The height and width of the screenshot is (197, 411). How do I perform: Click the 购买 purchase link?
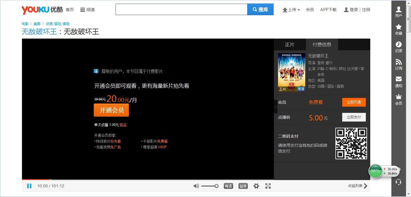[x=123, y=125]
